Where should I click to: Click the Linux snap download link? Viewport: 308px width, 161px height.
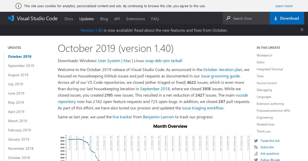[149, 61]
